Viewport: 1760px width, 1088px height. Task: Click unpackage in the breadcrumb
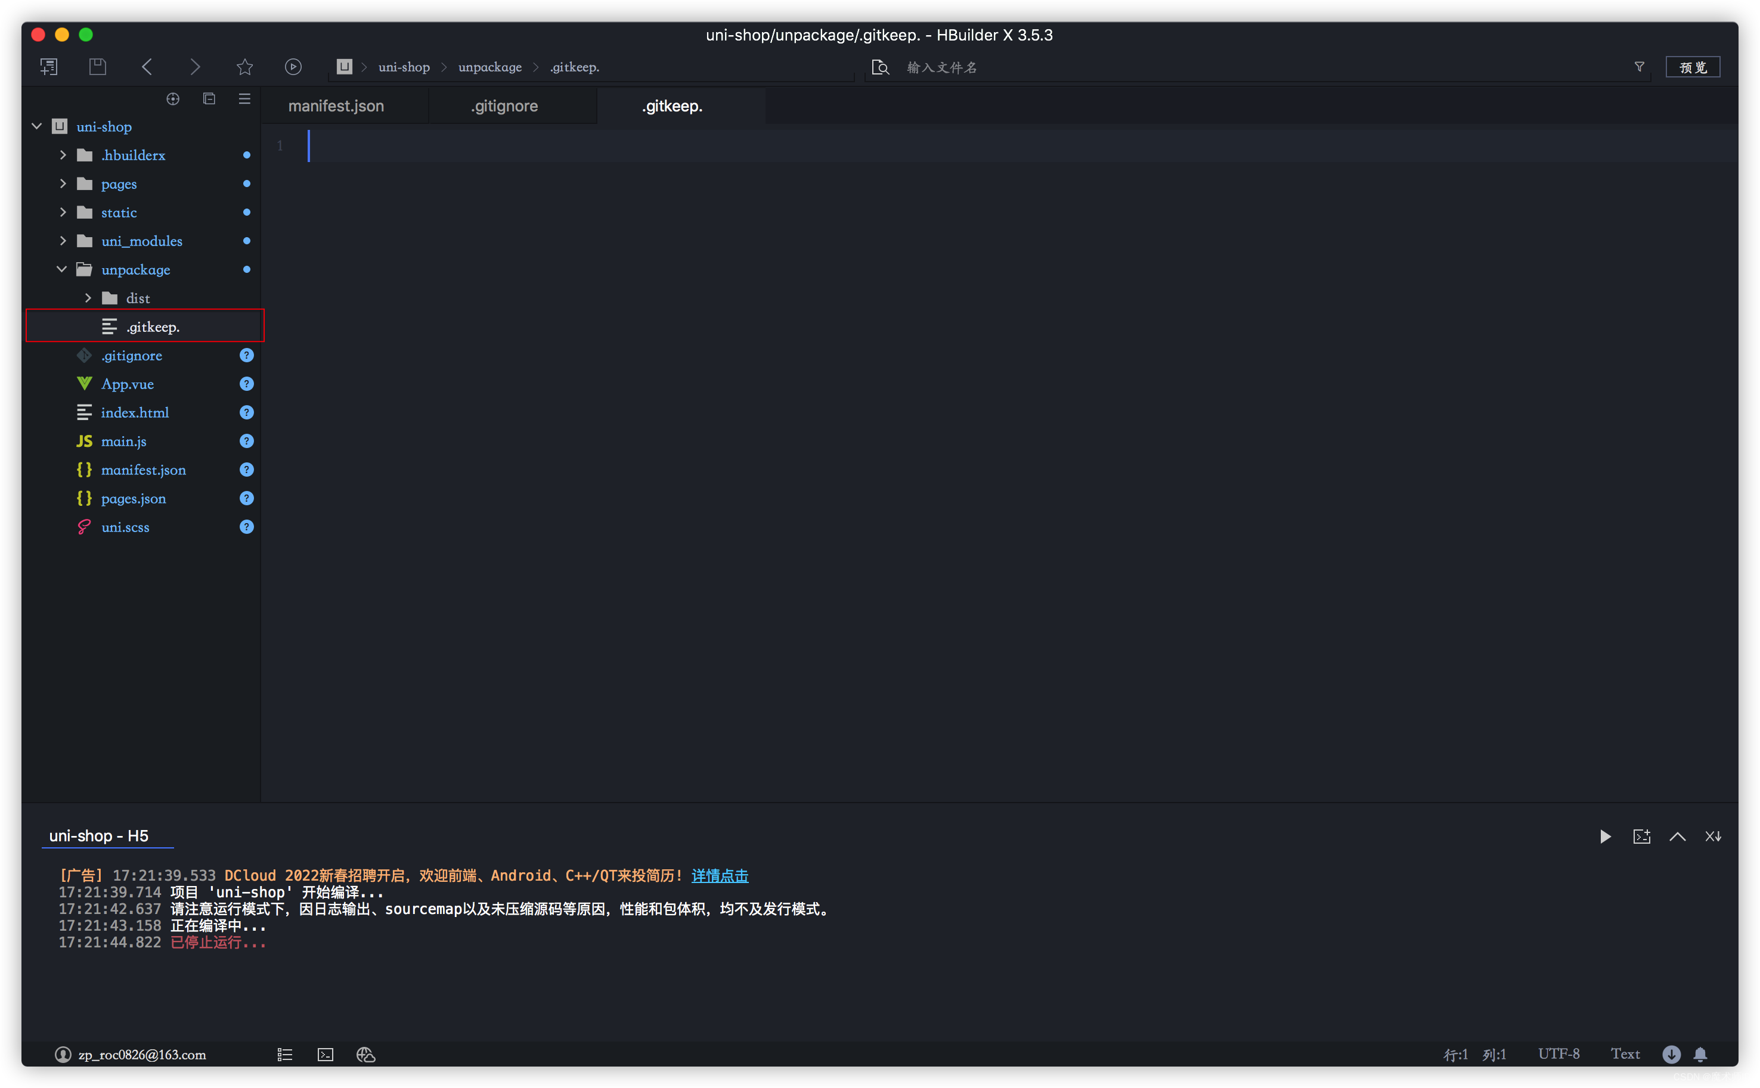click(490, 67)
